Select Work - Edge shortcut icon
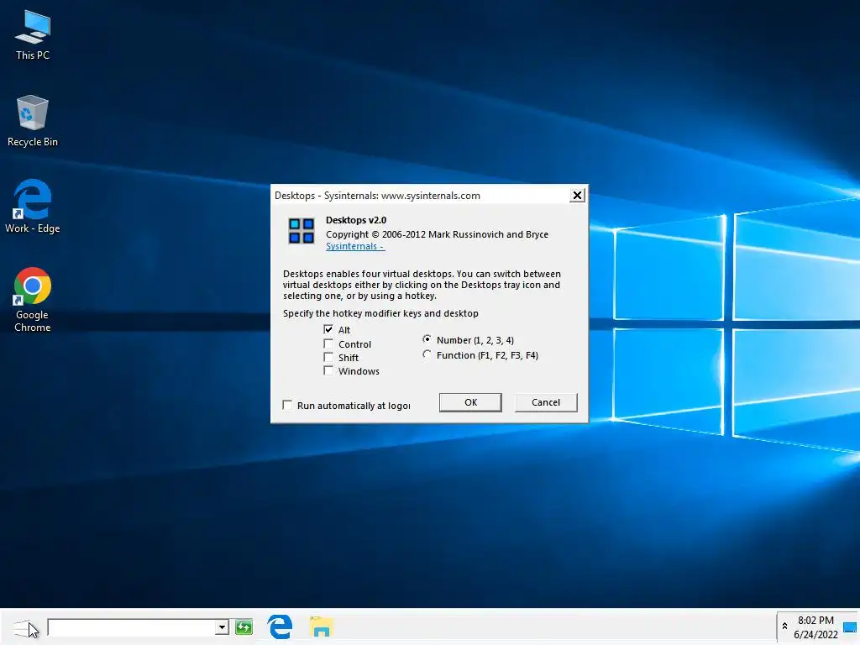 [x=33, y=207]
